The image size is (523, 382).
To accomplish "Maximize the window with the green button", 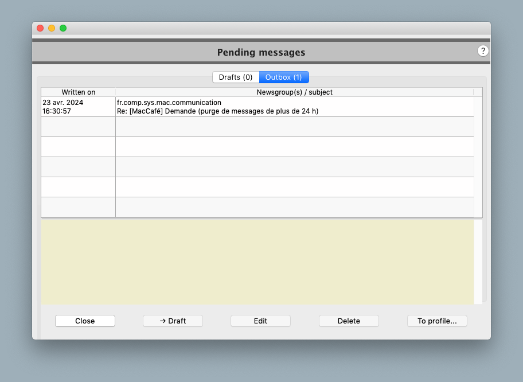I will [63, 28].
